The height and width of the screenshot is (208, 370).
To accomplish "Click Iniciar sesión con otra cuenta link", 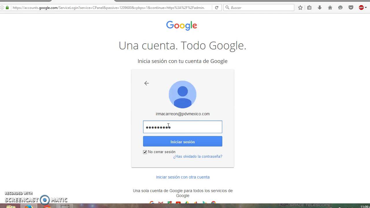I will pyautogui.click(x=183, y=177).
